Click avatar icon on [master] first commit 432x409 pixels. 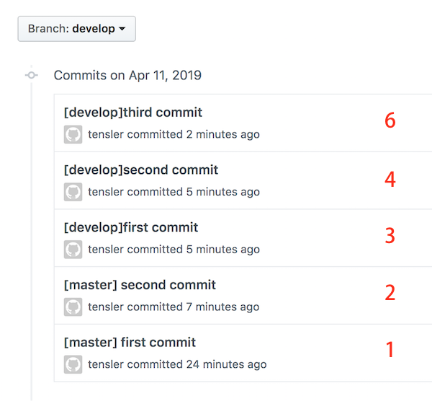[x=73, y=364]
